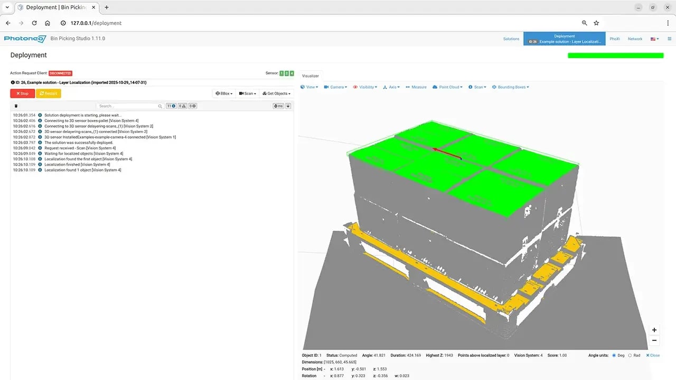Zoom in the visualizer with the plus button
This screenshot has height=380, width=676.
pyautogui.click(x=654, y=330)
